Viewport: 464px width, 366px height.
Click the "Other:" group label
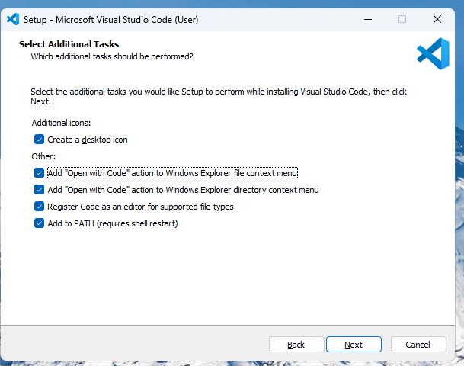43,156
